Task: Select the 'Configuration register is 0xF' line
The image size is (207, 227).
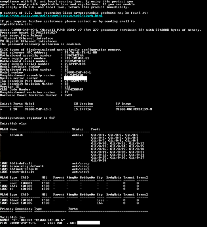Action: pos(27,118)
